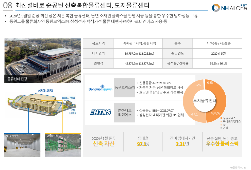Click the slide number 08
The height and width of the screenshot is (170, 251).
(8, 5)
